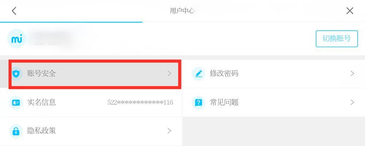Click the 切换账号 button
Viewport: 365px width, 146px height.
tap(337, 39)
